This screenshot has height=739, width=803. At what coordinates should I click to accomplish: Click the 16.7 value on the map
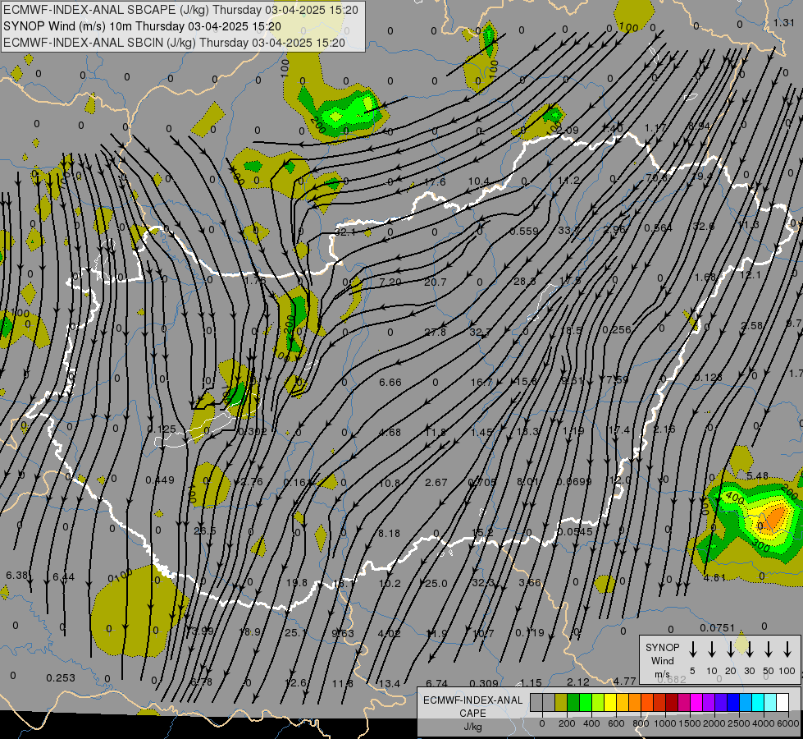pyautogui.click(x=481, y=382)
